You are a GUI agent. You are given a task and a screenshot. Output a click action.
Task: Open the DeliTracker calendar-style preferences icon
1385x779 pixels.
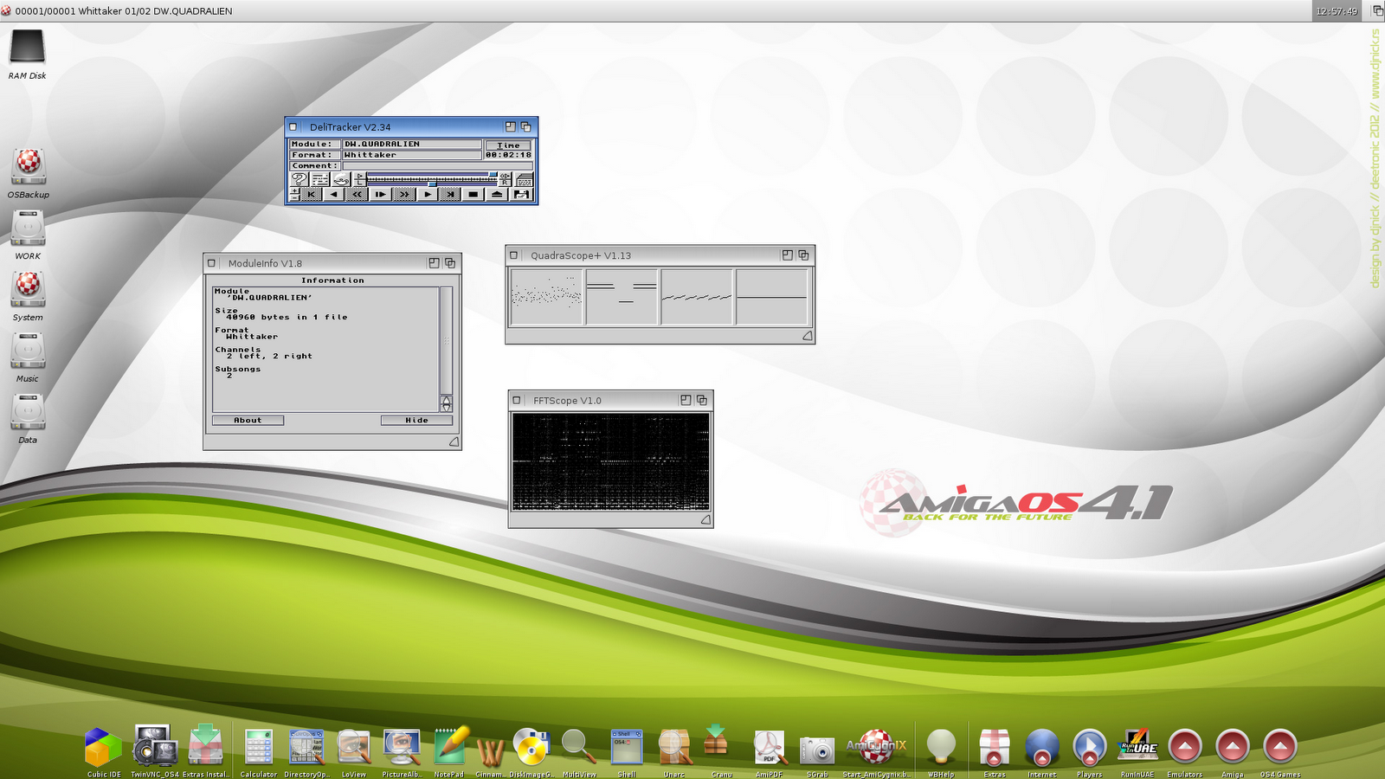[x=525, y=179]
